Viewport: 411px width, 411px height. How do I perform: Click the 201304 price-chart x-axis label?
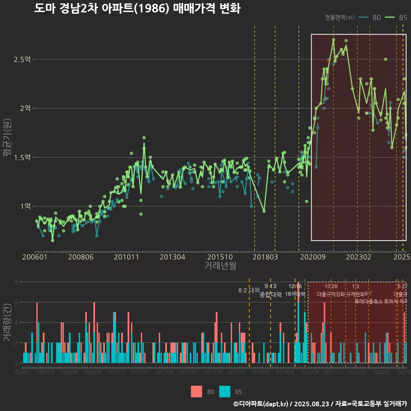pyautogui.click(x=173, y=257)
